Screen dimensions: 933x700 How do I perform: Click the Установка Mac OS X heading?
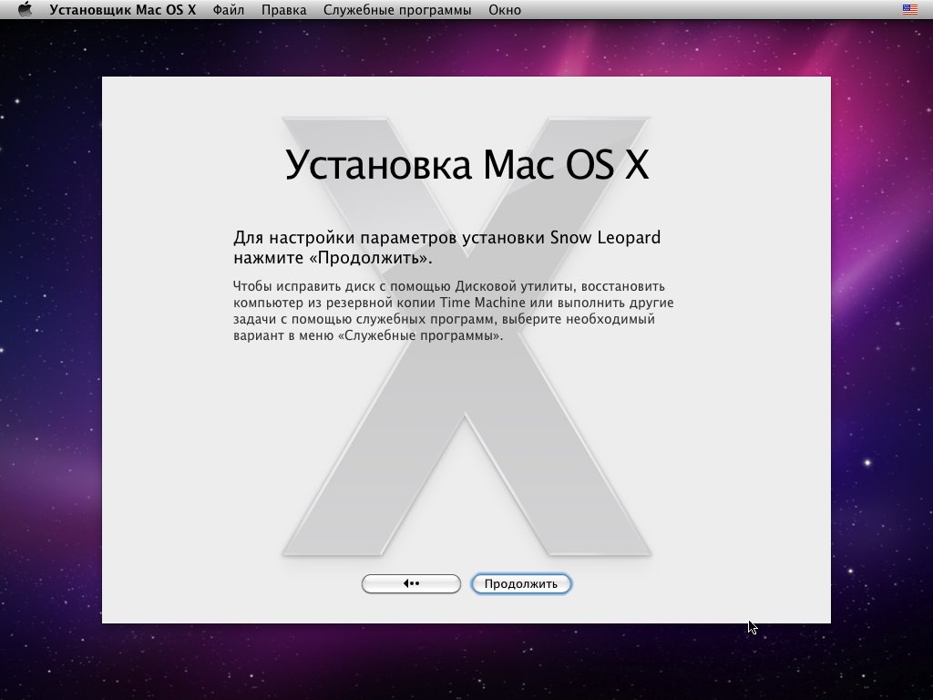(466, 166)
